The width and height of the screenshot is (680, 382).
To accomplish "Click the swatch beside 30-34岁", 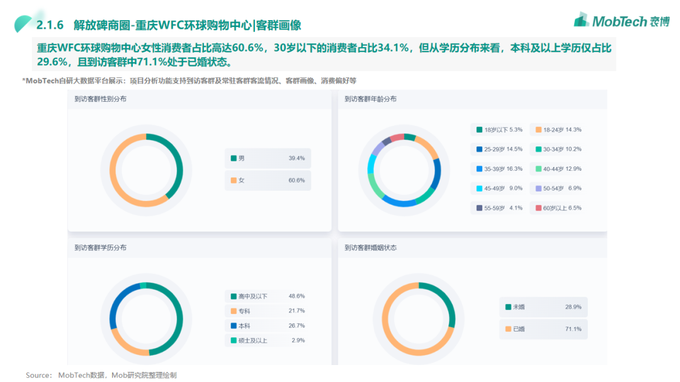I will [538, 150].
